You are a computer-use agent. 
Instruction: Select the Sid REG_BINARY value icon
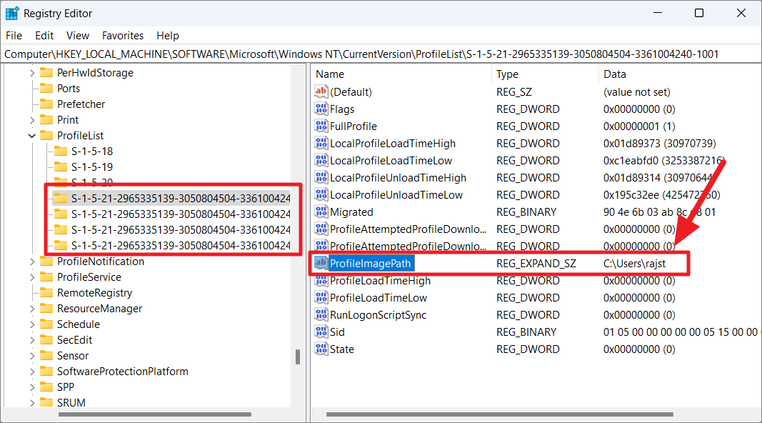click(321, 332)
